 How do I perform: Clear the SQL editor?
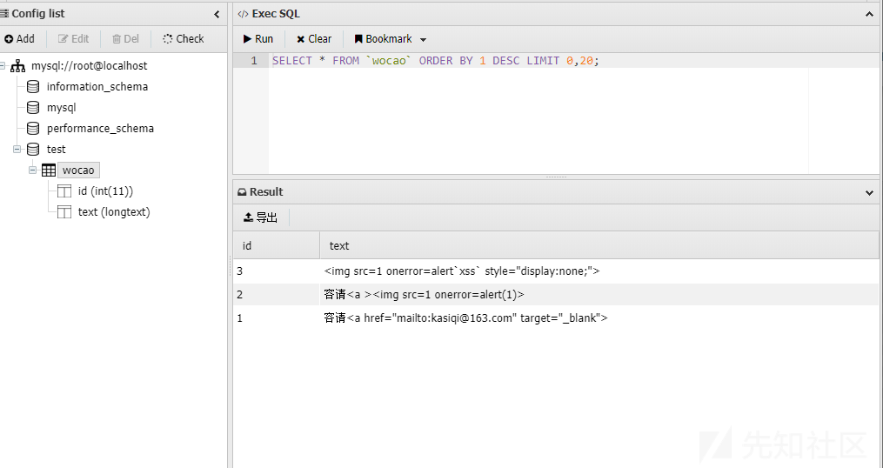(314, 39)
